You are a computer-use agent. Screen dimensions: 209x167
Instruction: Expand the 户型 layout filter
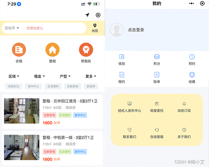(x=65, y=76)
